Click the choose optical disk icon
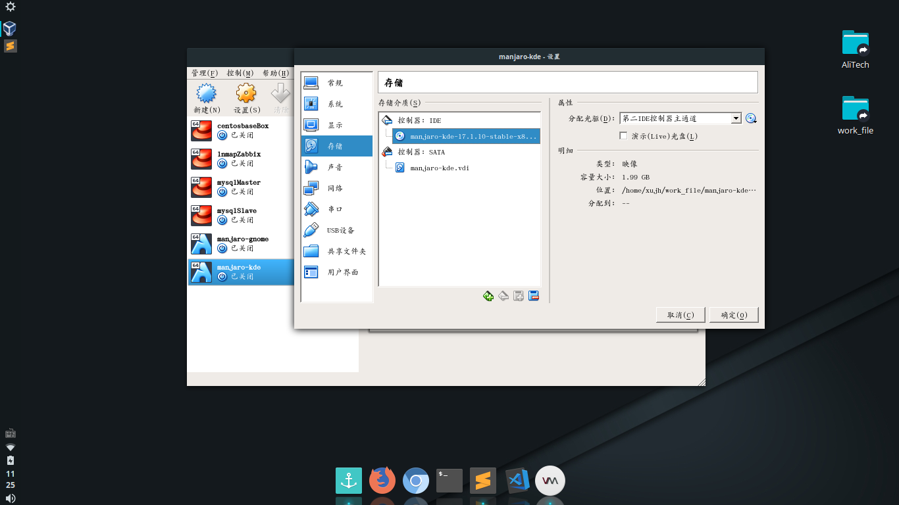 click(x=751, y=118)
